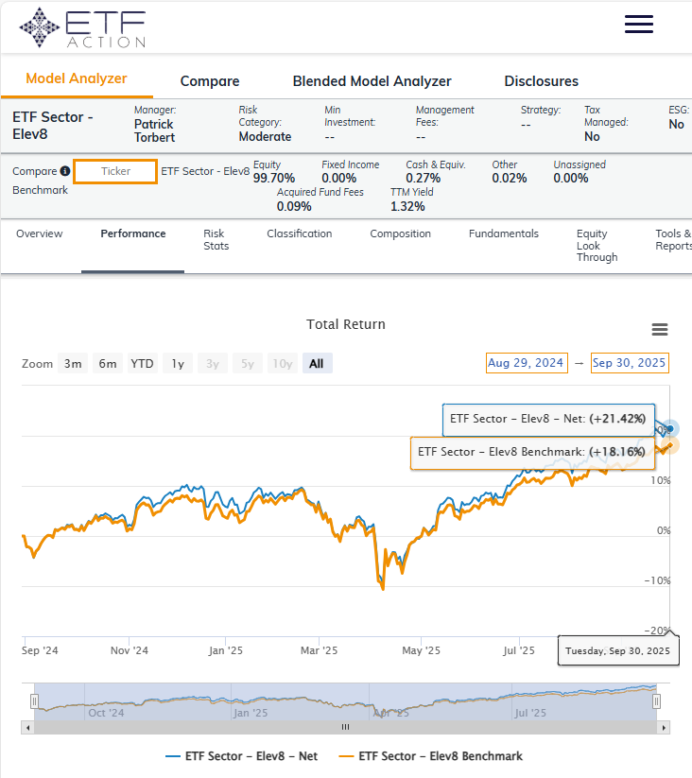This screenshot has height=778, width=692.
Task: Toggle ETF Sector – Elev8 – Net series
Action: [242, 756]
